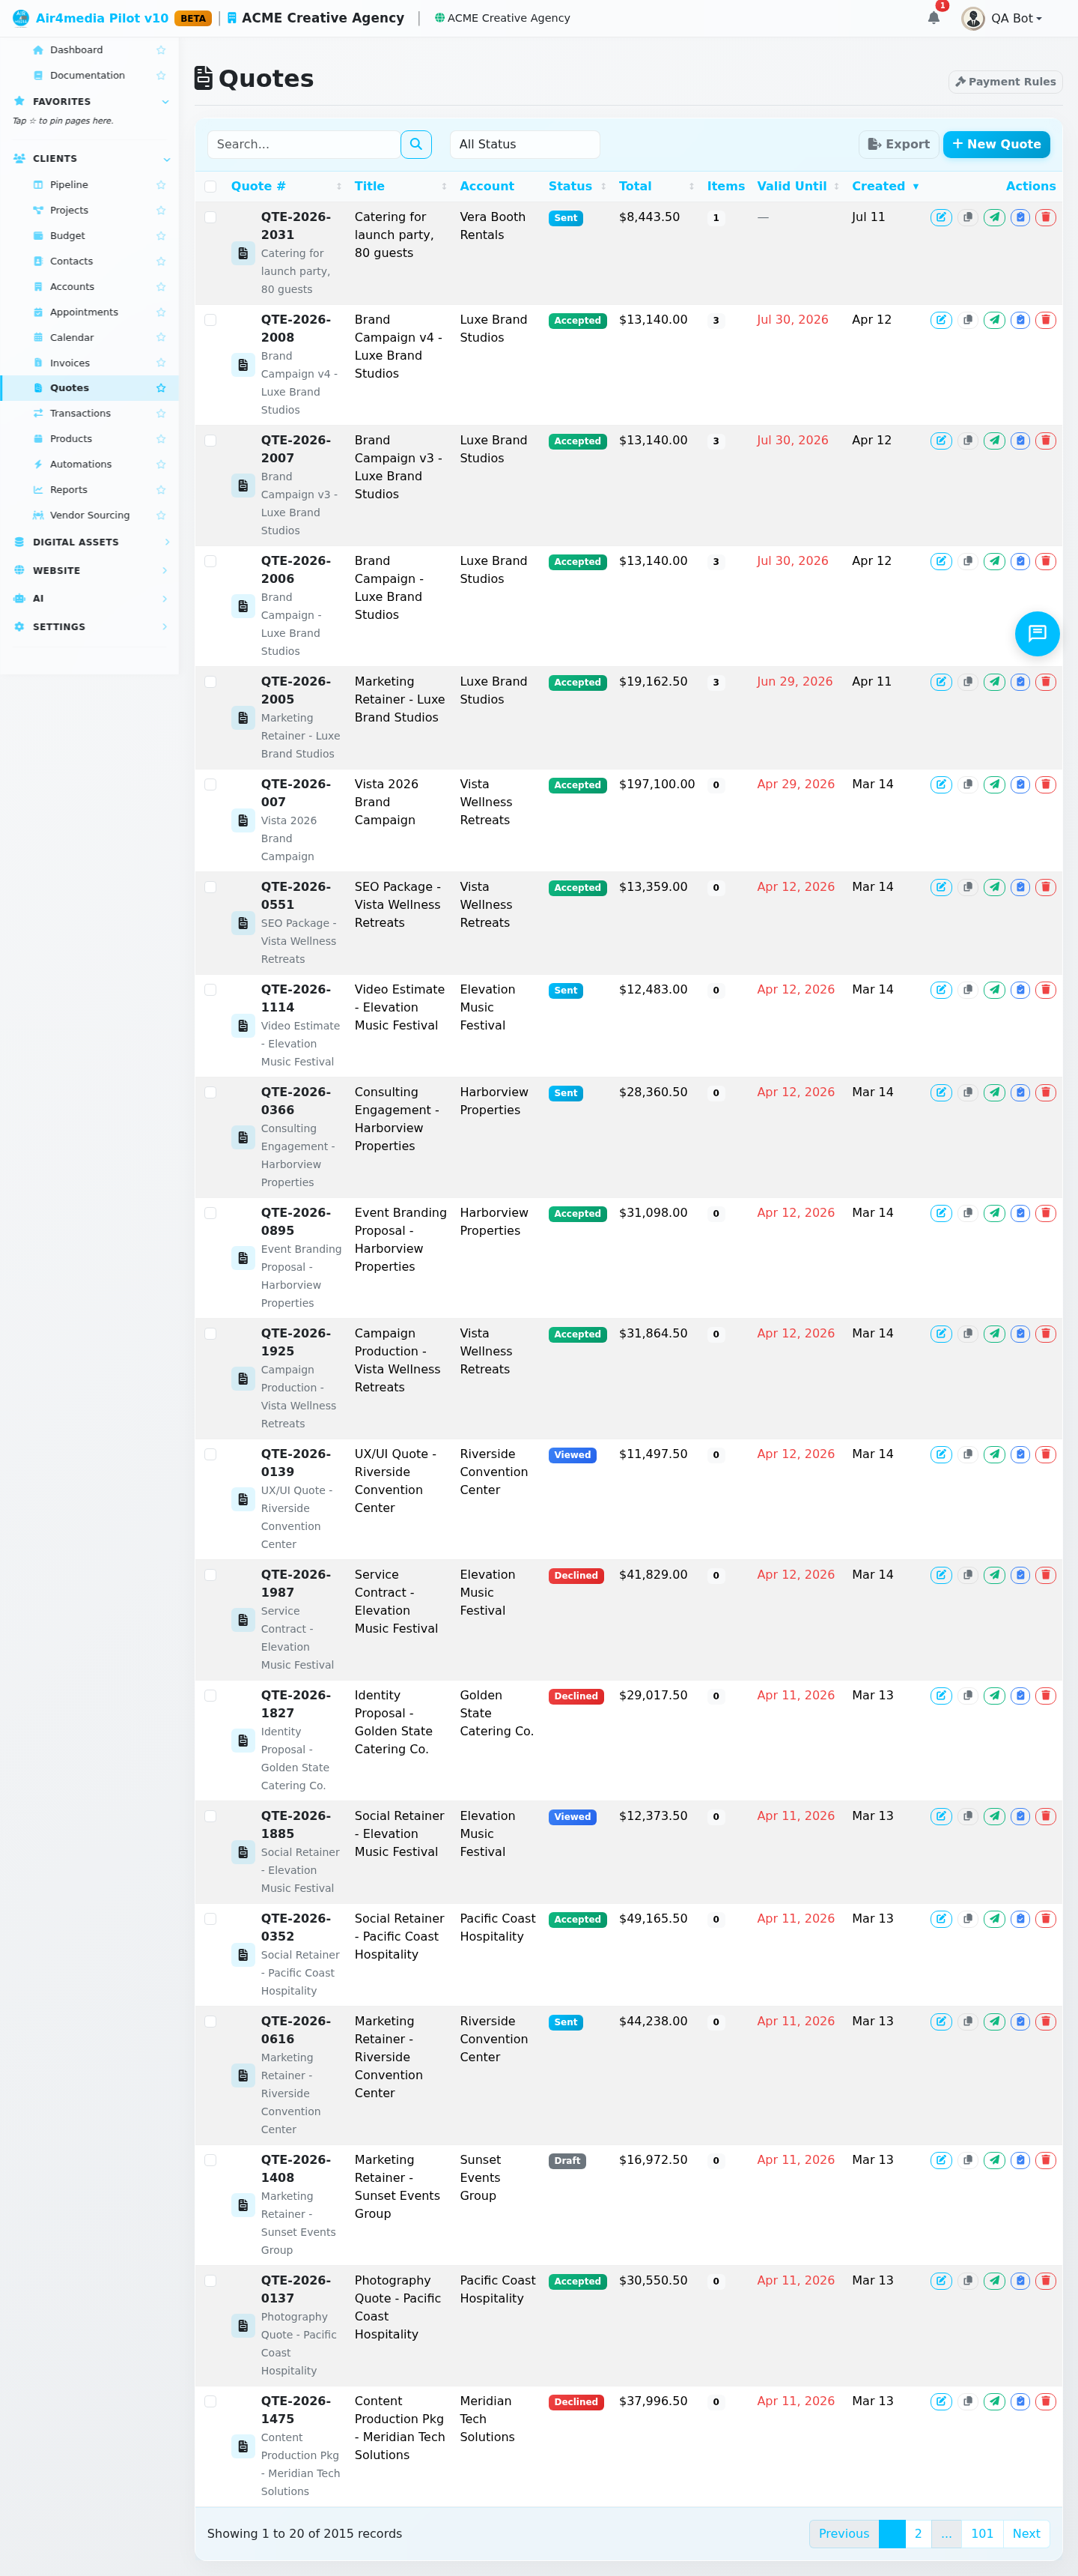Select the QTE-2026-0895 row checkbox

tap(211, 1213)
